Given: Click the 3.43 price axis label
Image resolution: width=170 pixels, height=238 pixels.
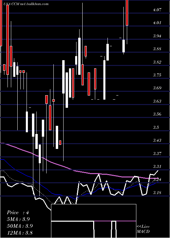Looking at the screenshot, I should click(157, 140).
